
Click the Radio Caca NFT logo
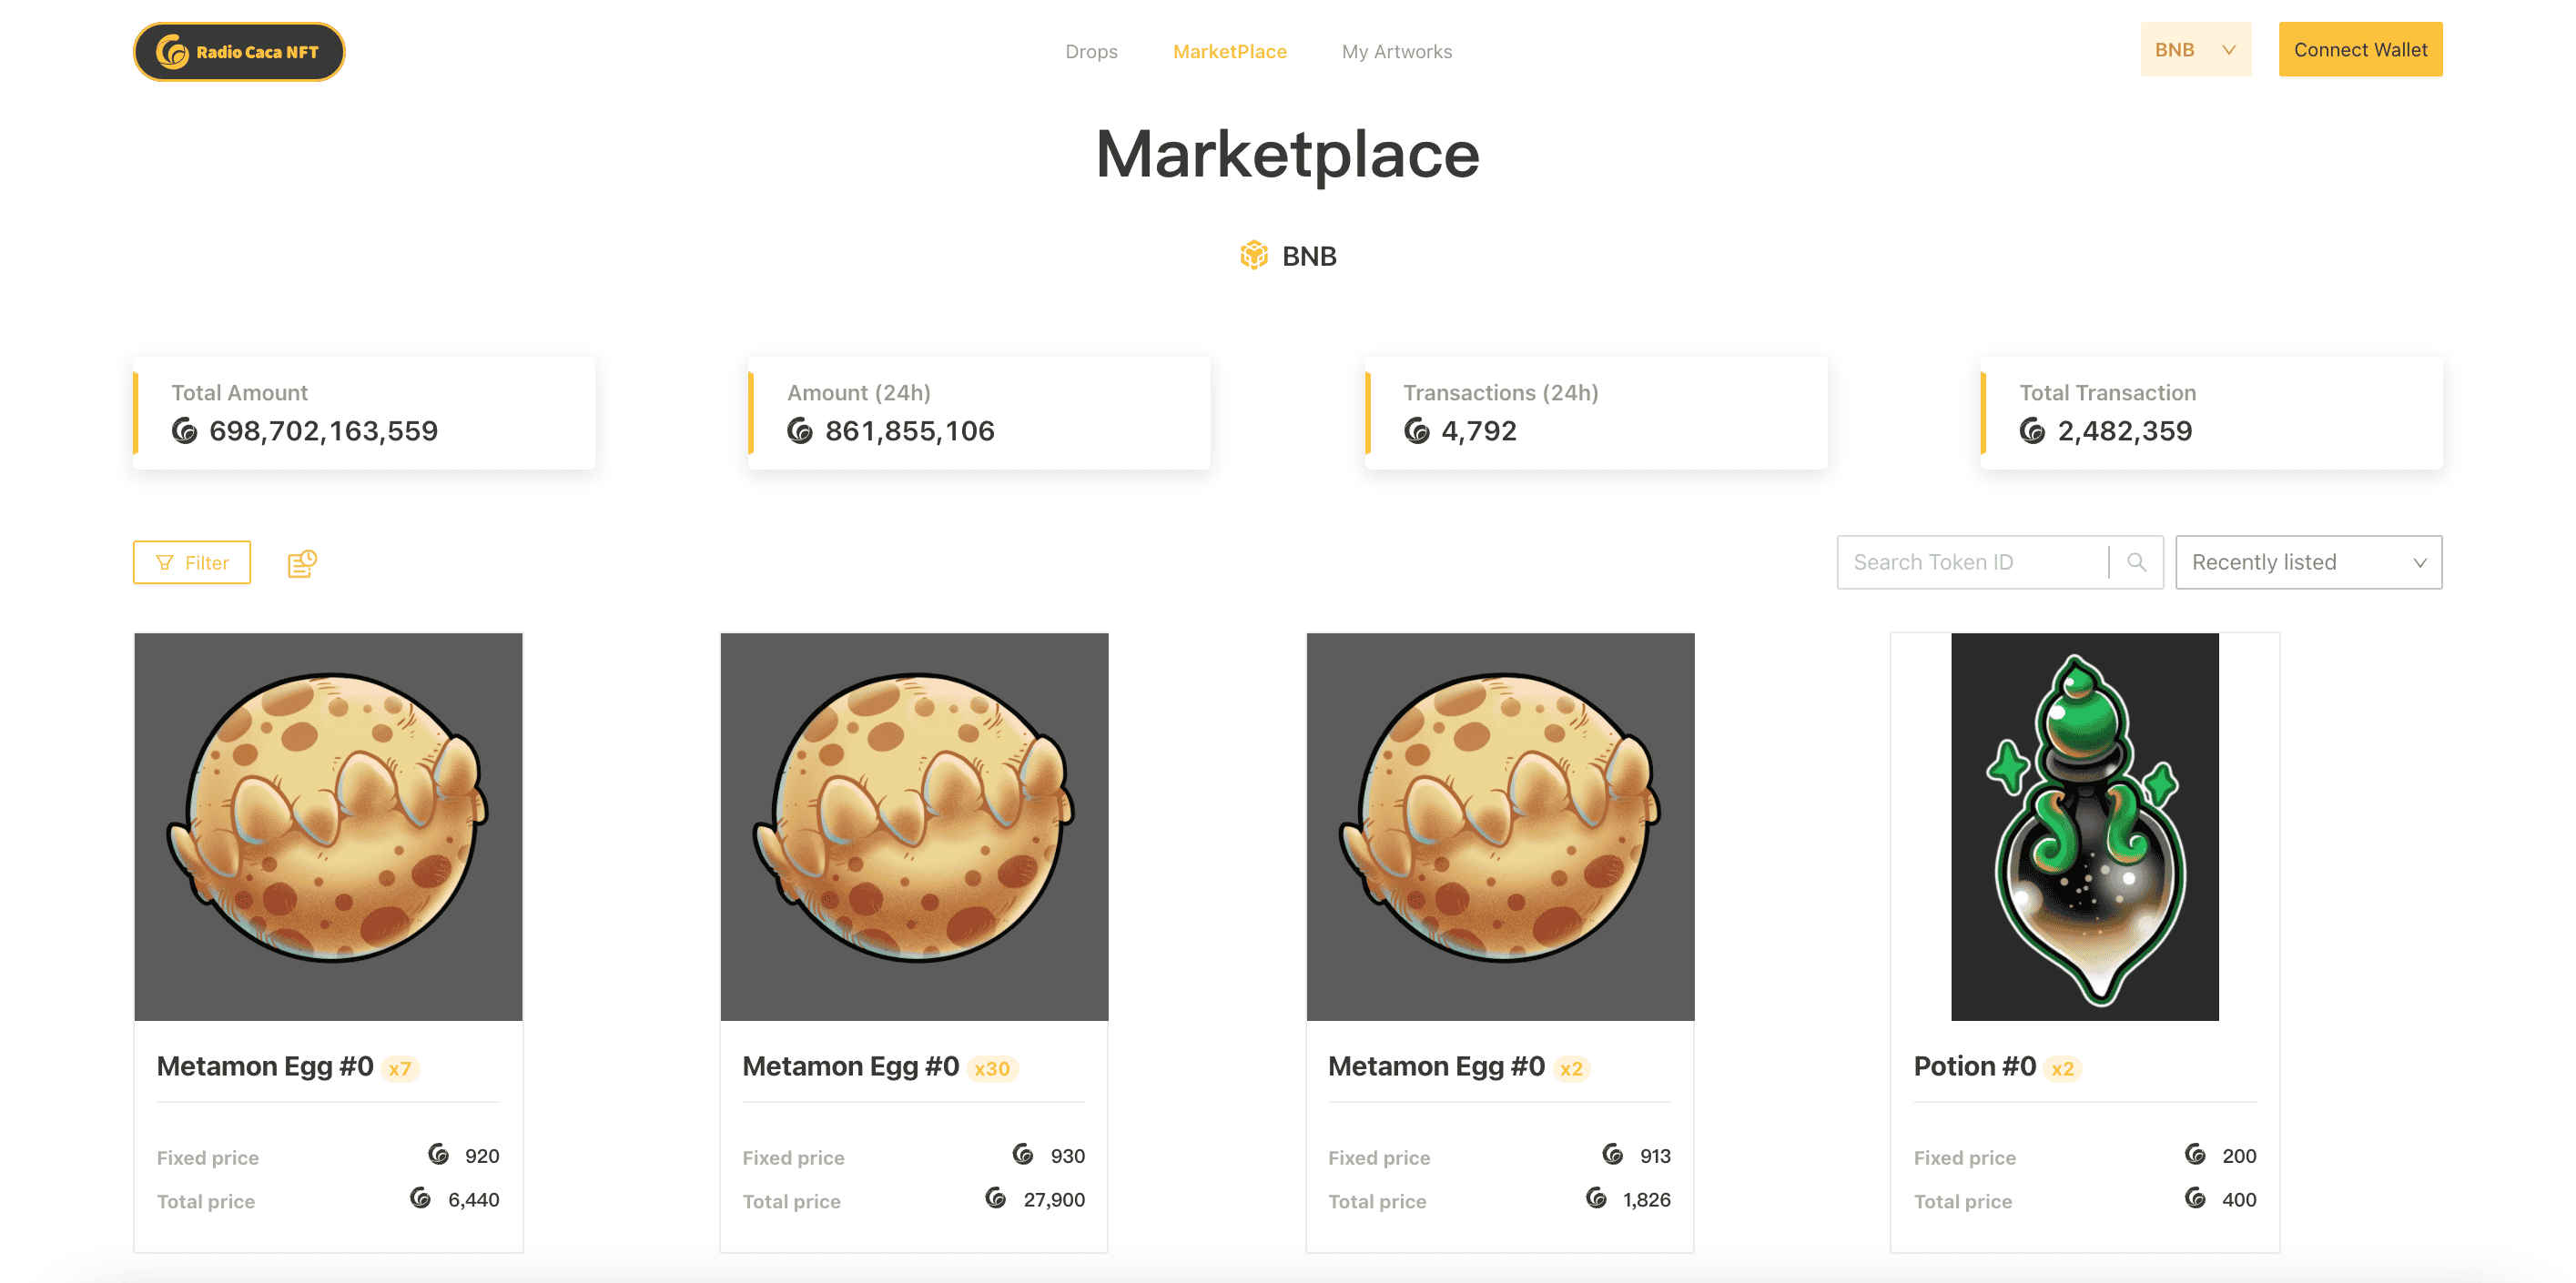239,51
